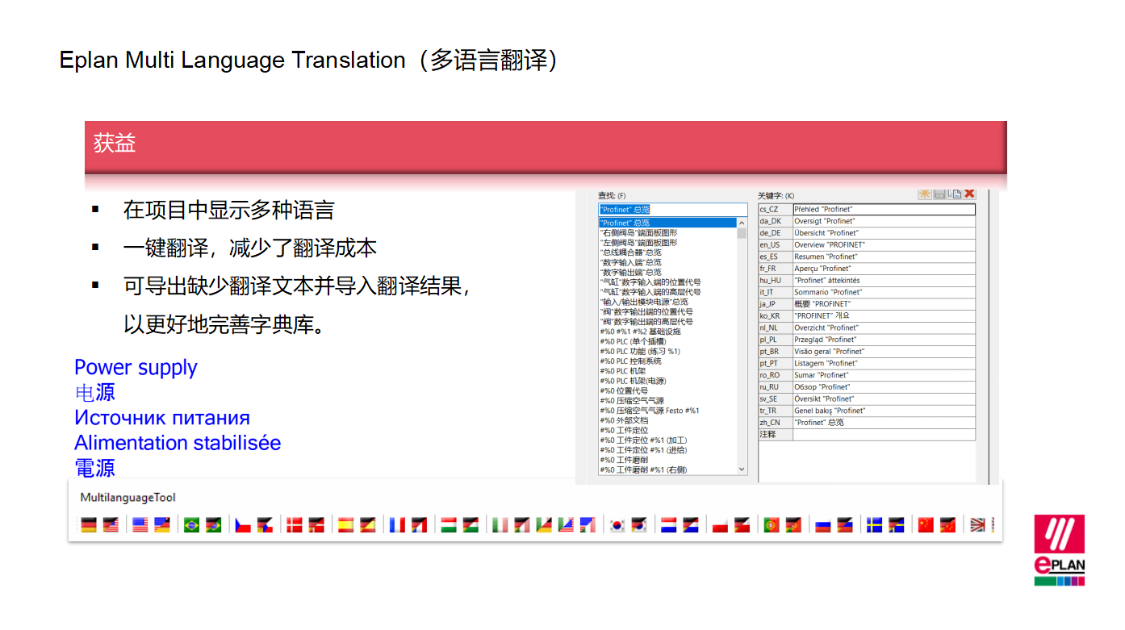Viewport: 1125px width, 630px height.
Task: Click the list scrollbar down arrow
Action: pos(742,469)
